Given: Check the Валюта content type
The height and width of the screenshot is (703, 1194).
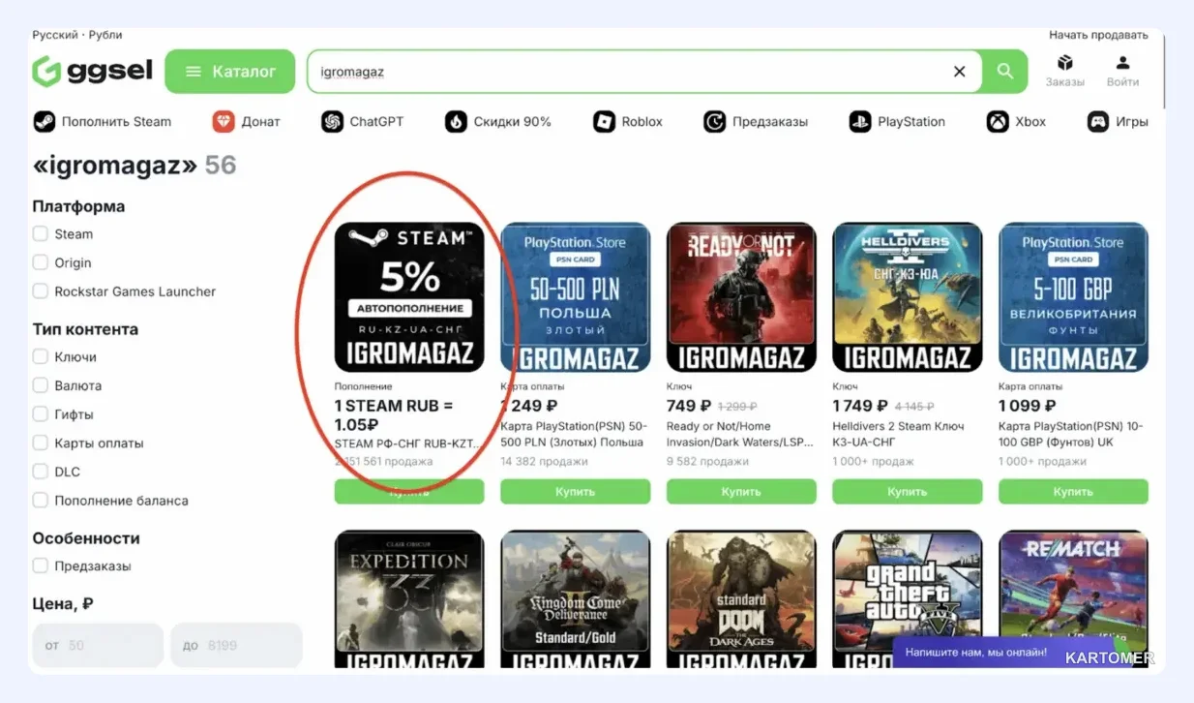Looking at the screenshot, I should coord(41,385).
